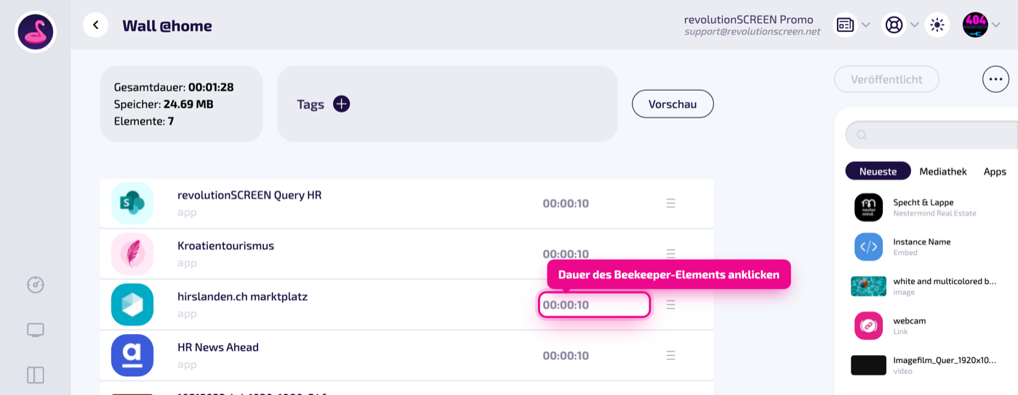The height and width of the screenshot is (395, 1018).
Task: Click duration of Kroatientourismus
Action: pos(566,254)
